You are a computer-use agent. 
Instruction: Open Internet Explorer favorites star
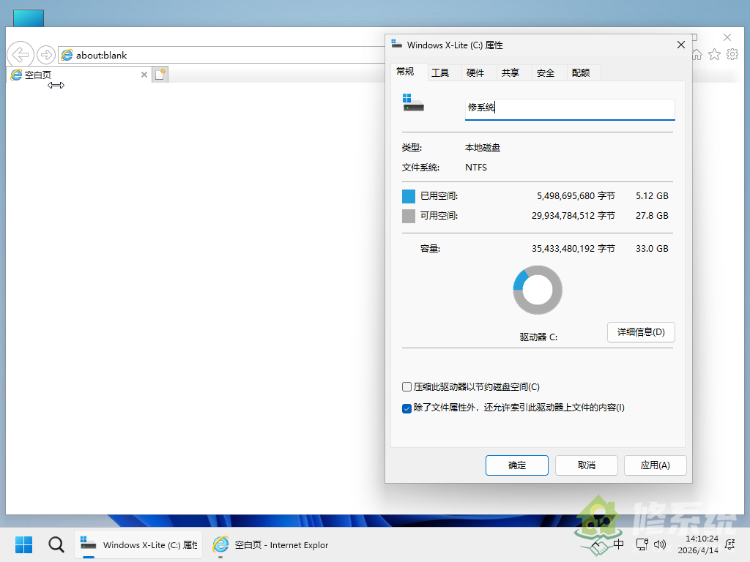pyautogui.click(x=714, y=54)
